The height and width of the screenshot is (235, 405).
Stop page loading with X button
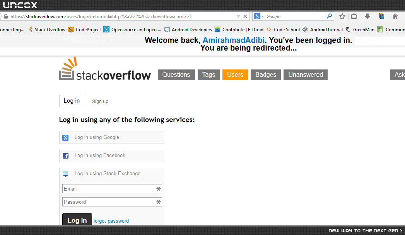click(245, 17)
